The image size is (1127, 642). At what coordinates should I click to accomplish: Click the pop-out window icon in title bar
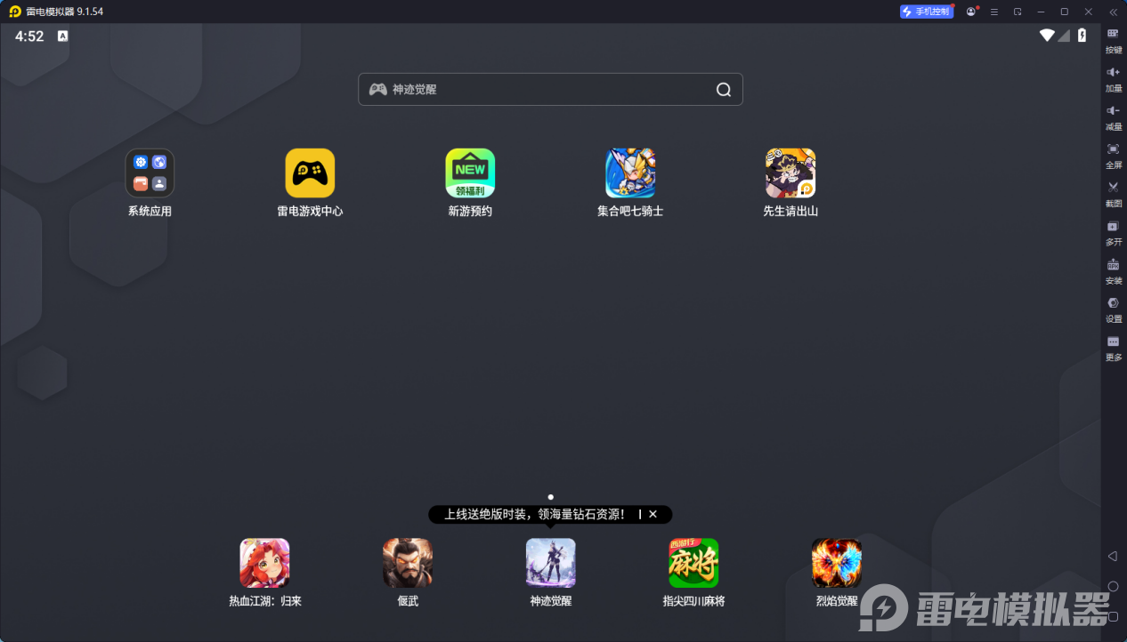pyautogui.click(x=1018, y=12)
